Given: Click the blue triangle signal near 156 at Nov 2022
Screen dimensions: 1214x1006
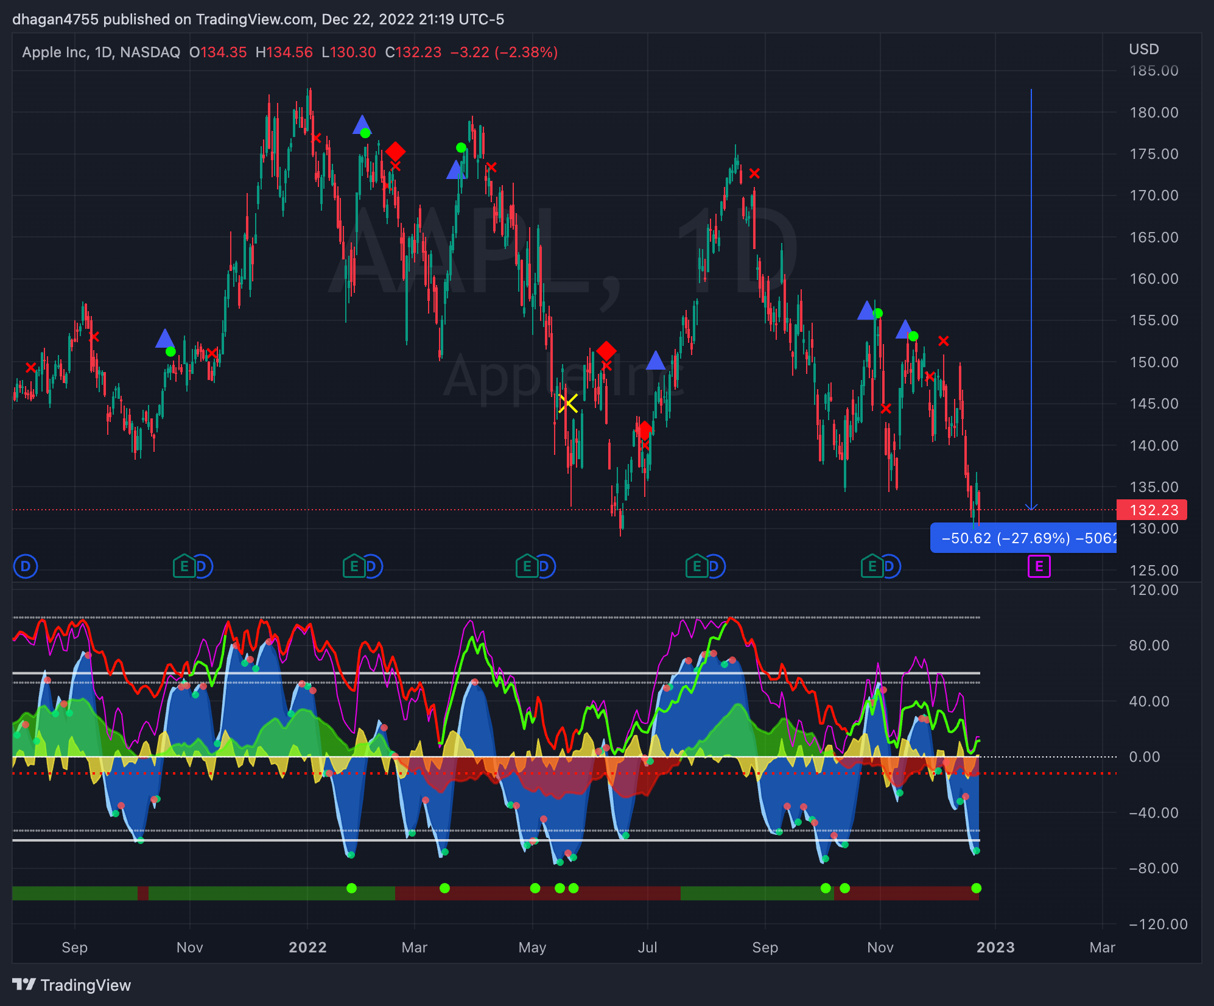Looking at the screenshot, I should point(866,310).
